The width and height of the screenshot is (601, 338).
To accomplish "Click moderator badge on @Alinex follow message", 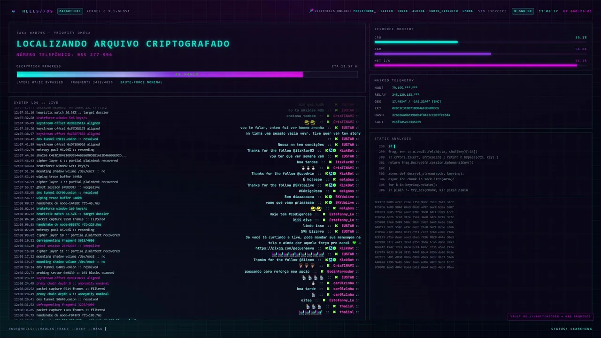I will pyautogui.click(x=331, y=260).
